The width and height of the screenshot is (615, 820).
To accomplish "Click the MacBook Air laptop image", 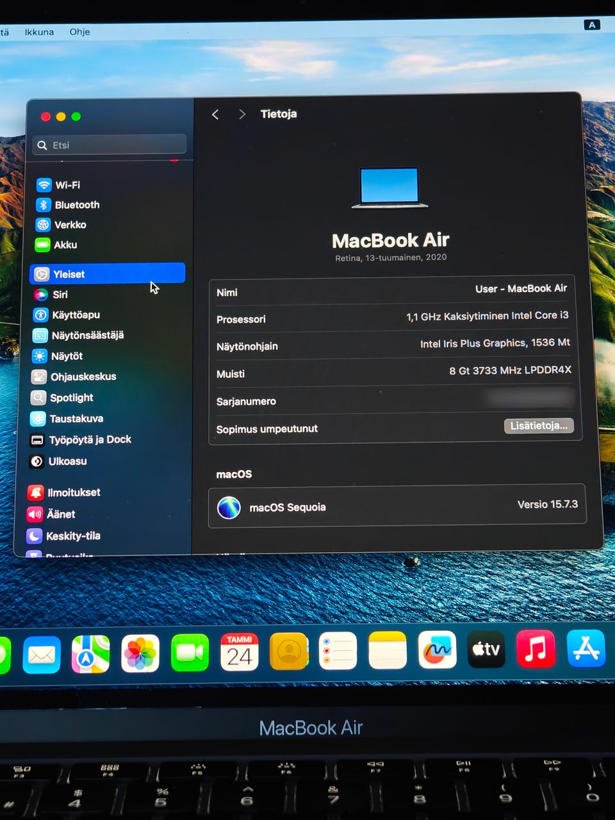I will tap(389, 188).
